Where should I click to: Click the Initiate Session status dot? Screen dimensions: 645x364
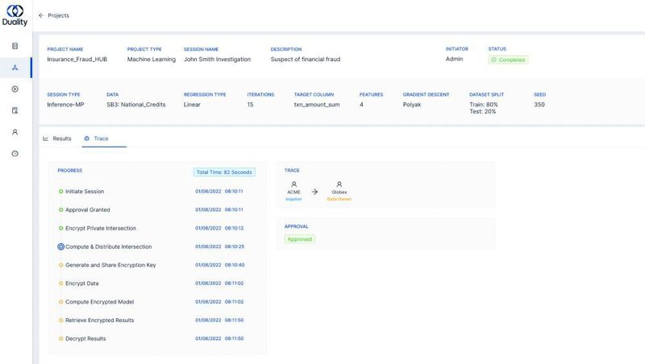pos(61,192)
